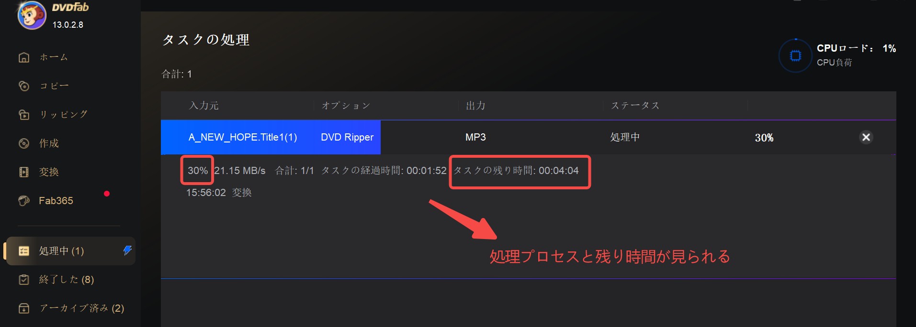
Task: Select the 変換 converter film icon
Action: click(x=24, y=172)
